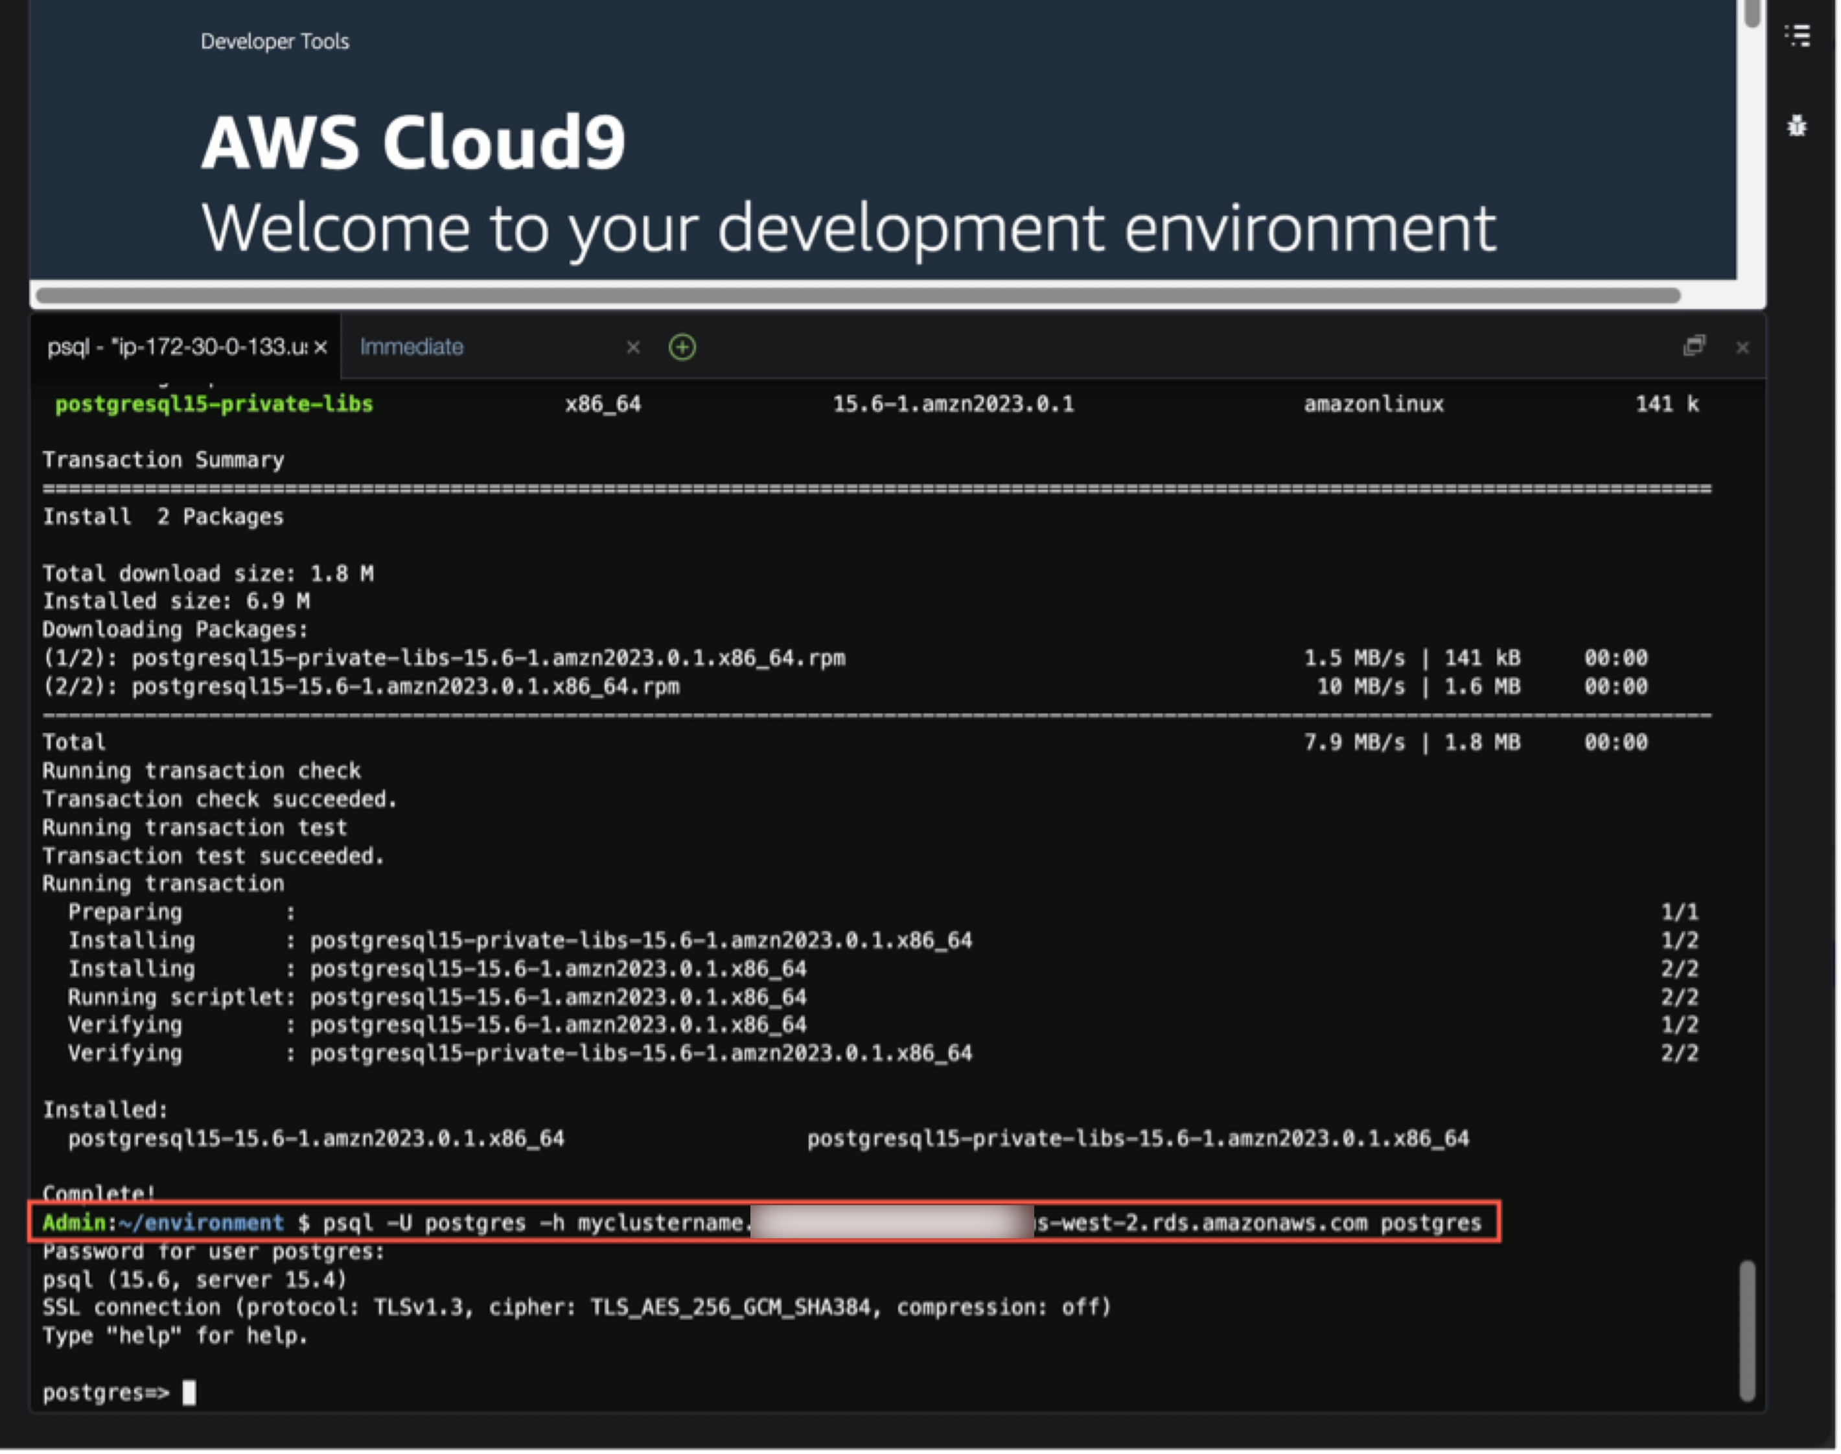Click 'Installed size: 6.9 M' line
This screenshot has height=1454, width=1841.
point(176,601)
